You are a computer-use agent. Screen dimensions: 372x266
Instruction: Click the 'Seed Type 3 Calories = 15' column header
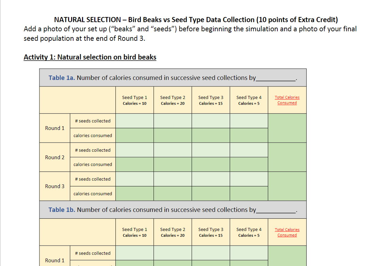211,99
